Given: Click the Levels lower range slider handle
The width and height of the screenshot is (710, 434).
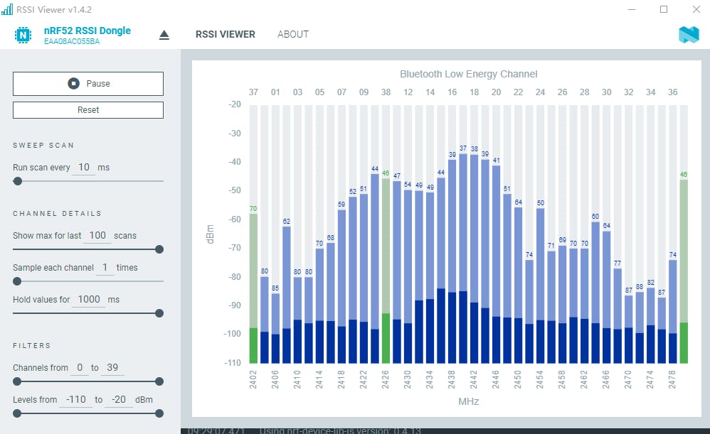Looking at the screenshot, I should pyautogui.click(x=17, y=413).
